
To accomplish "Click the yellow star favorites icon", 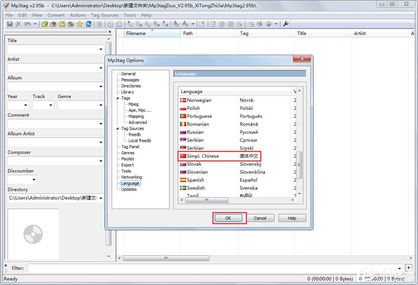I will click(x=79, y=24).
